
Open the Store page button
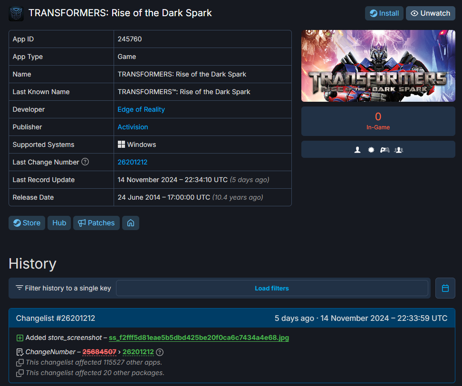point(27,223)
